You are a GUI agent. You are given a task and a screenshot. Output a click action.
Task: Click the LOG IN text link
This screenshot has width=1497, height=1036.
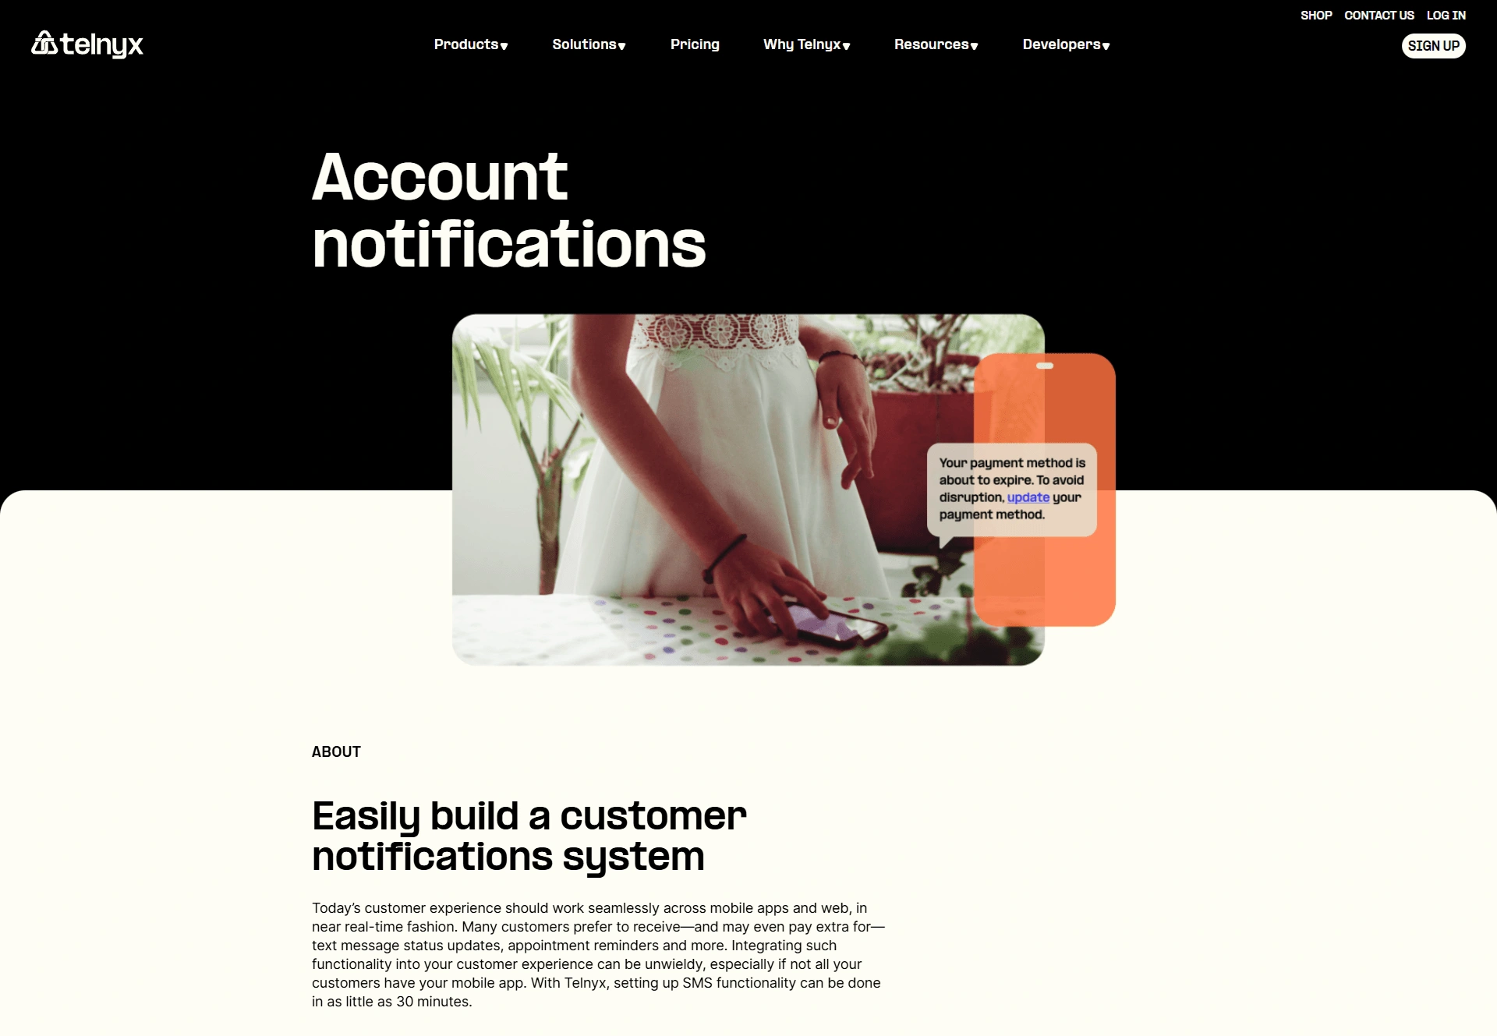pos(1445,15)
